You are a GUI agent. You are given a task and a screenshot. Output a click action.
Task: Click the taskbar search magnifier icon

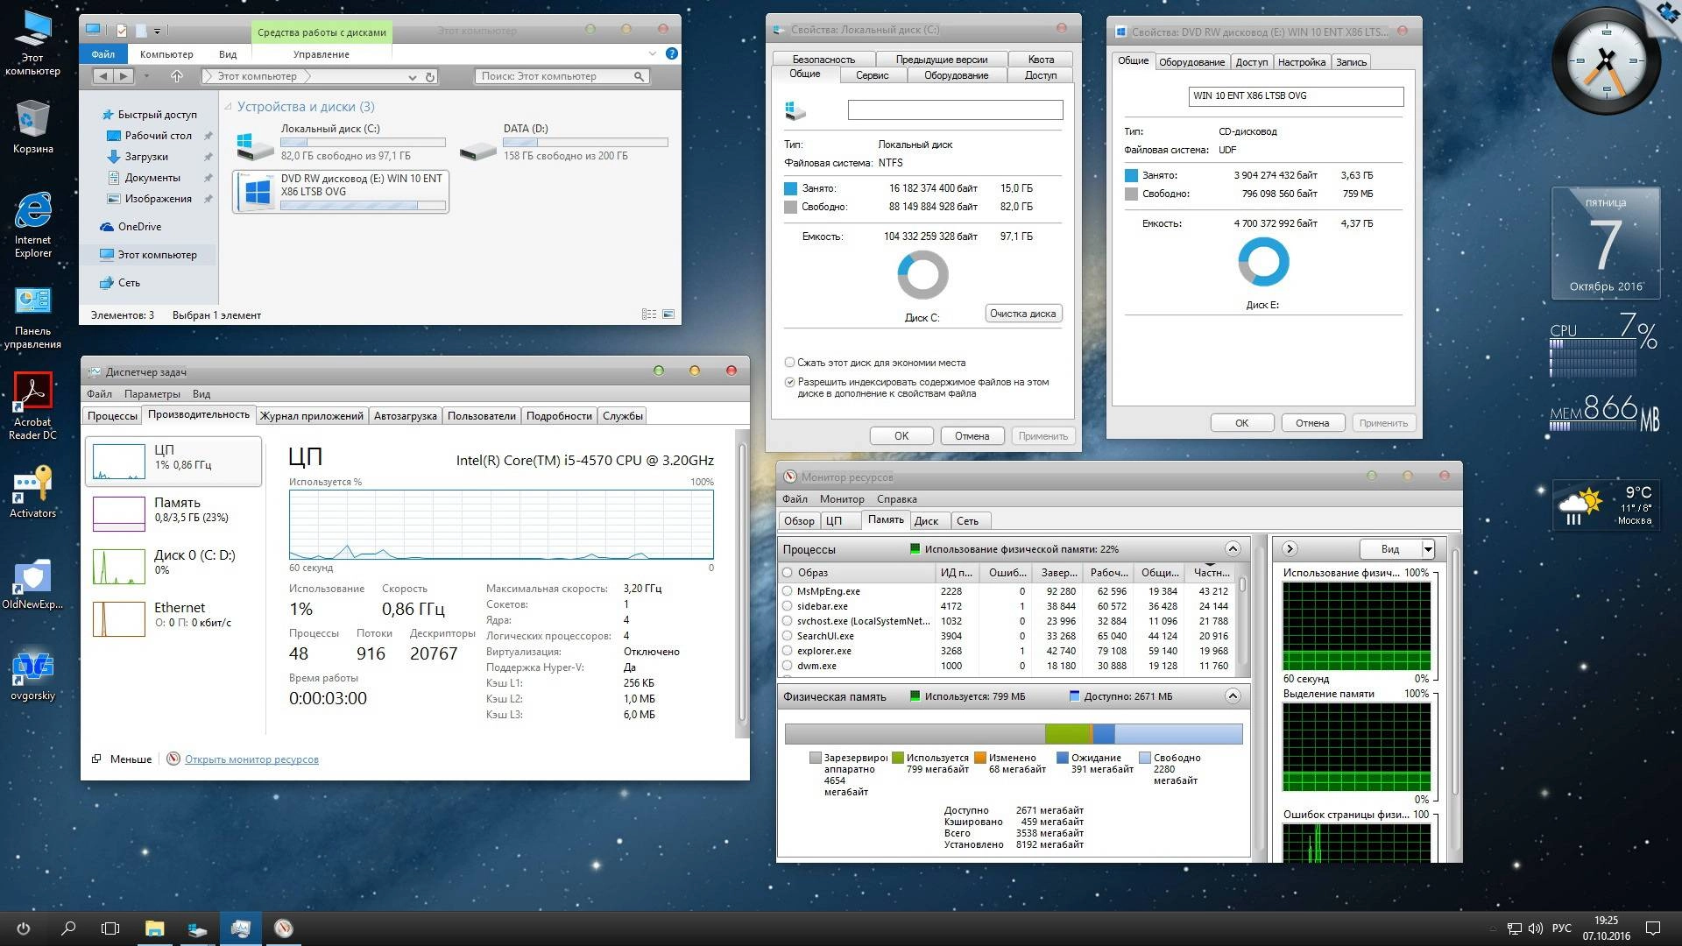(68, 928)
